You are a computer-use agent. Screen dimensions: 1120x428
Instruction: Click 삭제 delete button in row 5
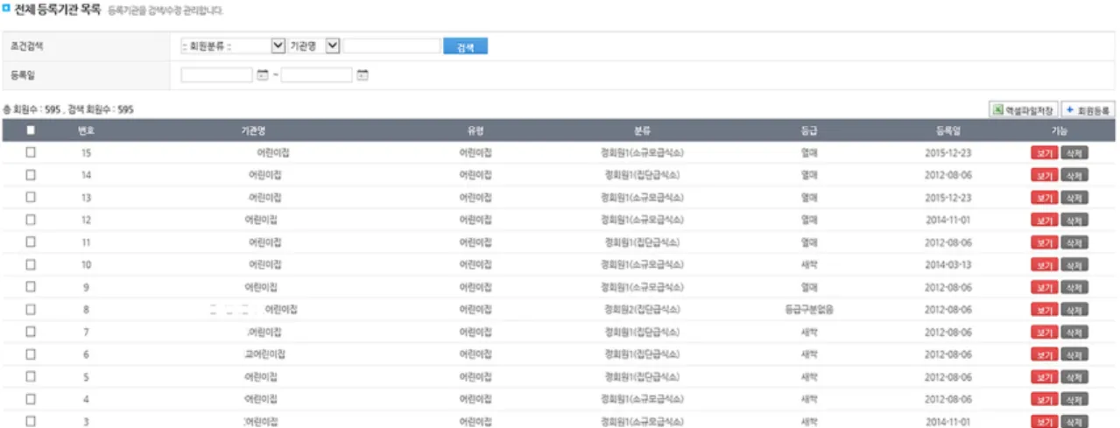click(1074, 377)
